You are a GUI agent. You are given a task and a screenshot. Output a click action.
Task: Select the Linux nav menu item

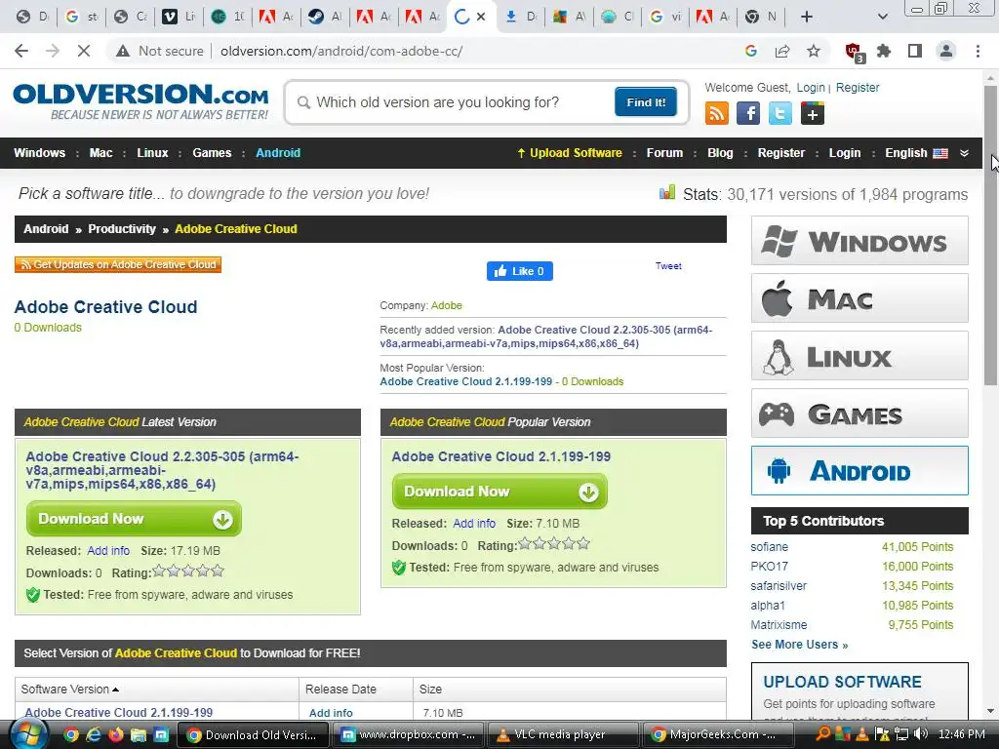pyautogui.click(x=152, y=153)
